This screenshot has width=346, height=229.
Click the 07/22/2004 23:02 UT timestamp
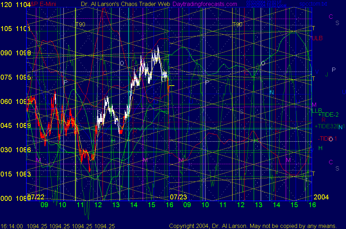(264, 2)
